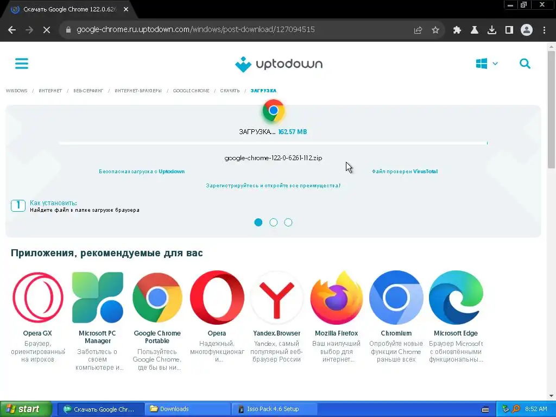Click the system tray clock 8:52 AM

pos(536,409)
